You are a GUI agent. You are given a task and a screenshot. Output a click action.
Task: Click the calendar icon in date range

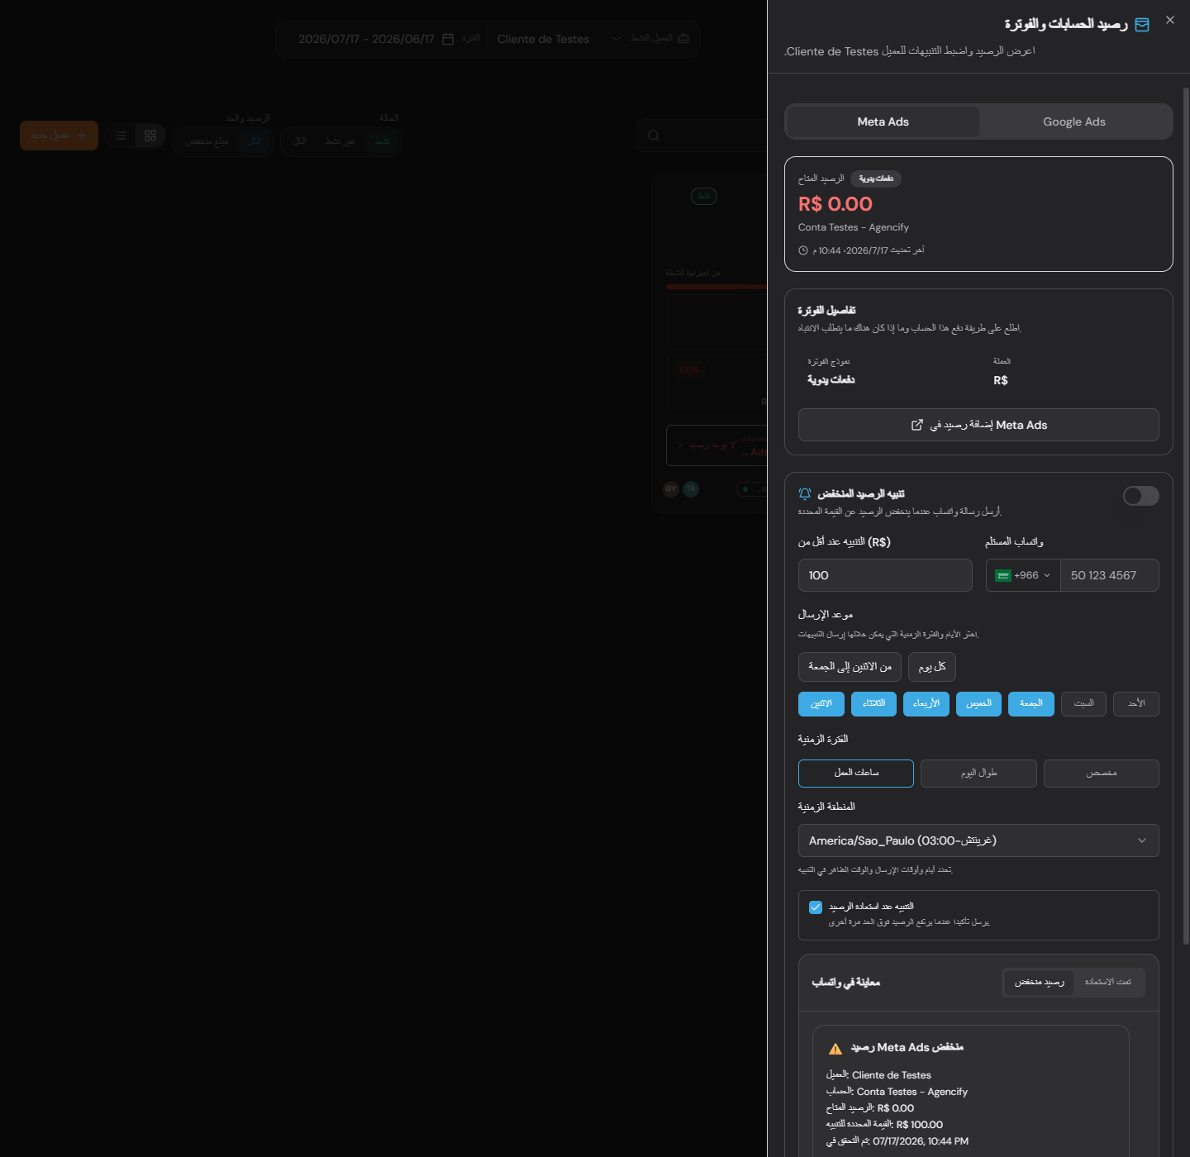pos(448,39)
